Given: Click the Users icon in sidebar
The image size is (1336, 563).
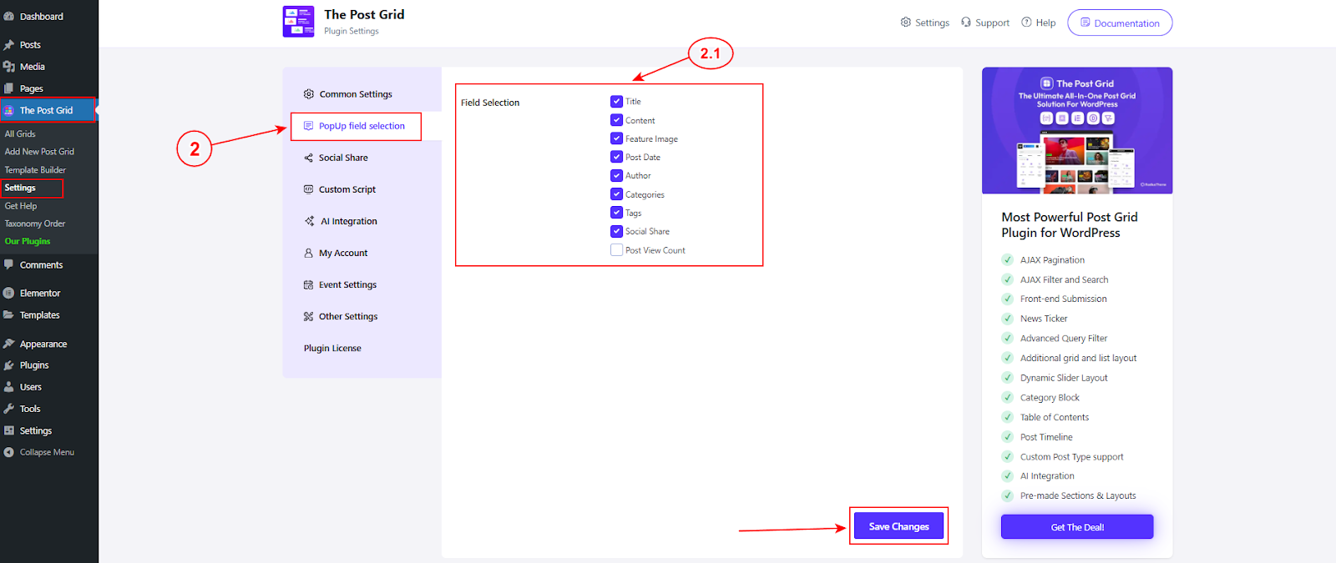Looking at the screenshot, I should coord(9,387).
